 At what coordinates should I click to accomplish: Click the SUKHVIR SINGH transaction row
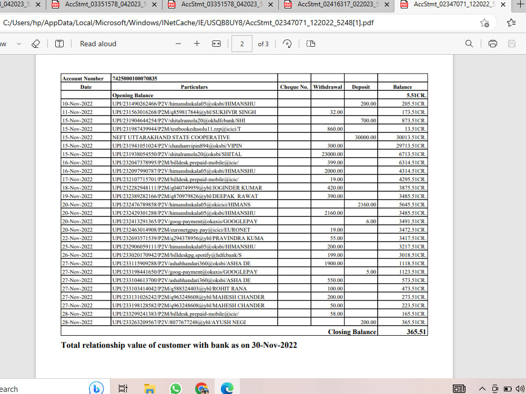tap(244, 112)
